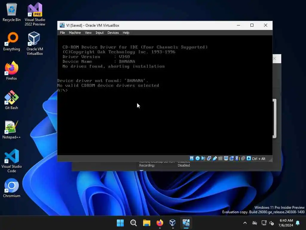Click the A:\> prompt in the VM screen
The image size is (306, 230).
click(x=62, y=90)
